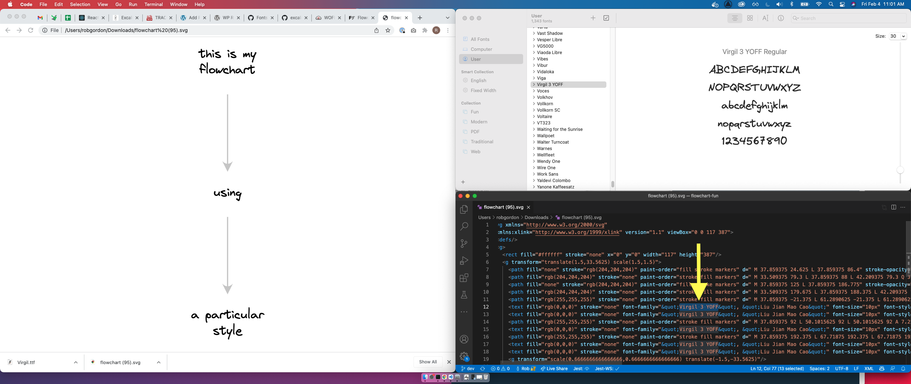Open the Accounts icon in VS Code sidebar
Image resolution: width=911 pixels, height=384 pixels.
pos(464,340)
